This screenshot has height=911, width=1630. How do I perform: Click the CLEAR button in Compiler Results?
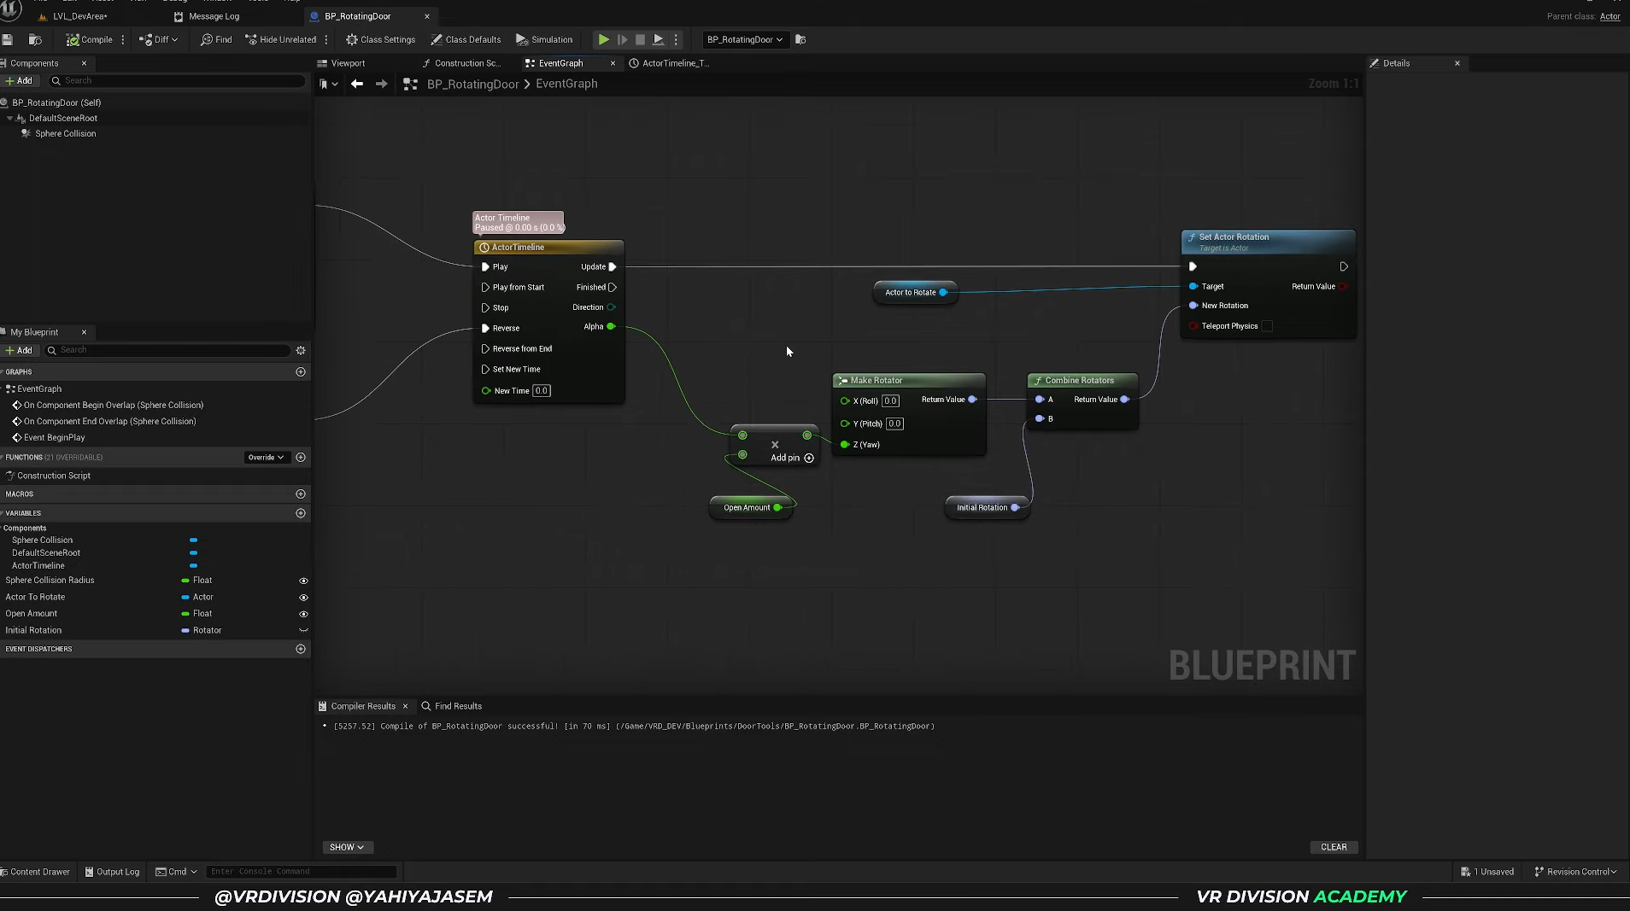(1333, 847)
